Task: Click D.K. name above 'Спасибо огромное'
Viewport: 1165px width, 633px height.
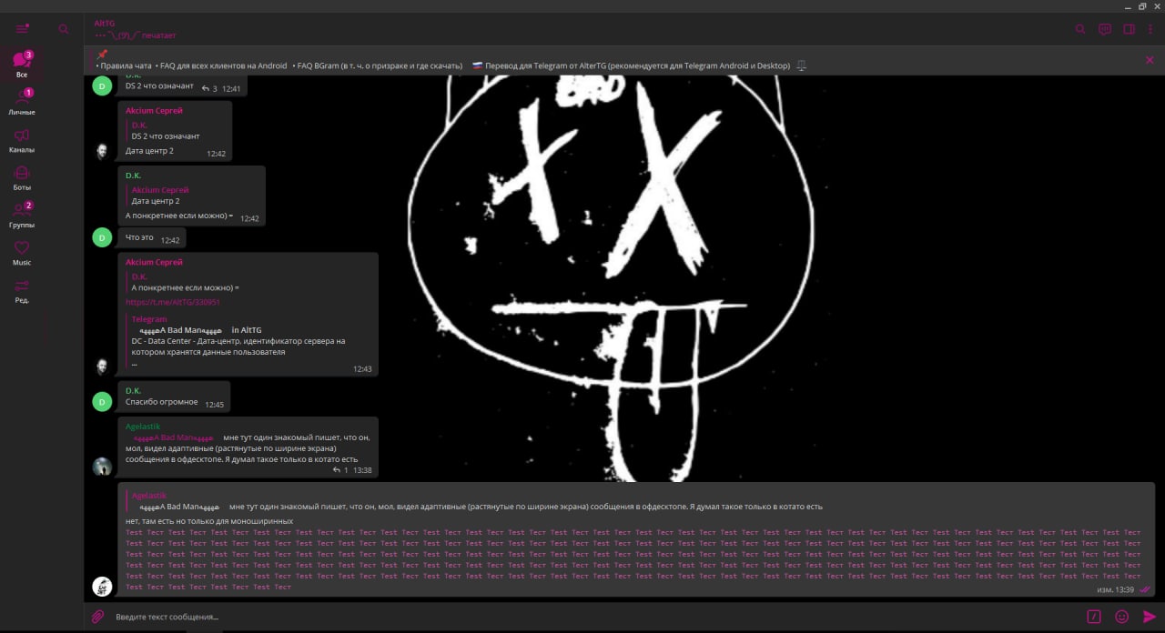Action: (133, 390)
